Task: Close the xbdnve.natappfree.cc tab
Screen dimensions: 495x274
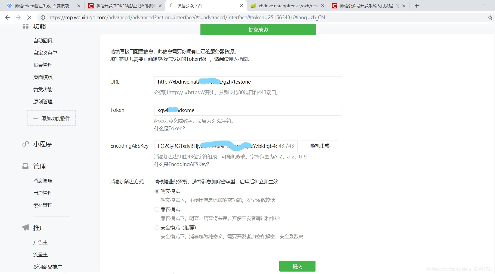Action: pos(323,6)
